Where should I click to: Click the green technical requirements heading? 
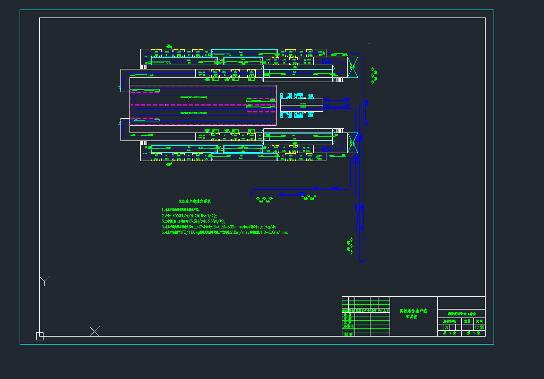(195, 201)
